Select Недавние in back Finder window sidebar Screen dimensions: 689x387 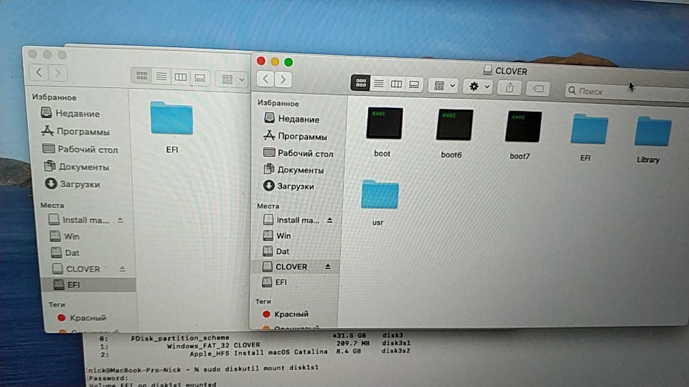pos(71,113)
